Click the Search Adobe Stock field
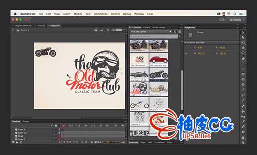The height and width of the screenshot is (155, 257). [154, 36]
